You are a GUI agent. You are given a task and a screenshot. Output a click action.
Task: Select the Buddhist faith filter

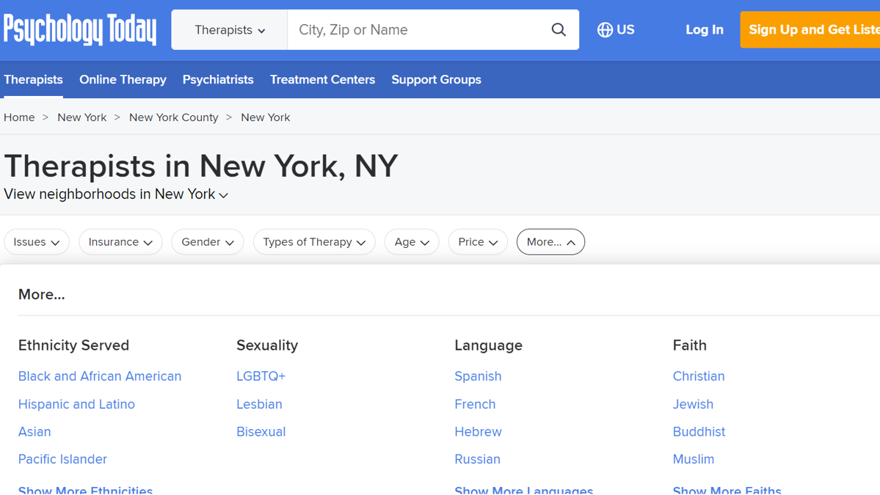click(699, 432)
